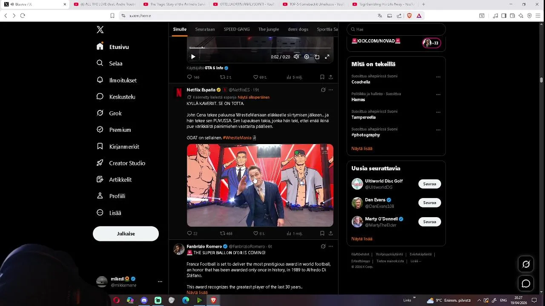545x306 pixels.
Task: Expand Fanbrizio post with Näytä lisää
Action: tap(197, 292)
